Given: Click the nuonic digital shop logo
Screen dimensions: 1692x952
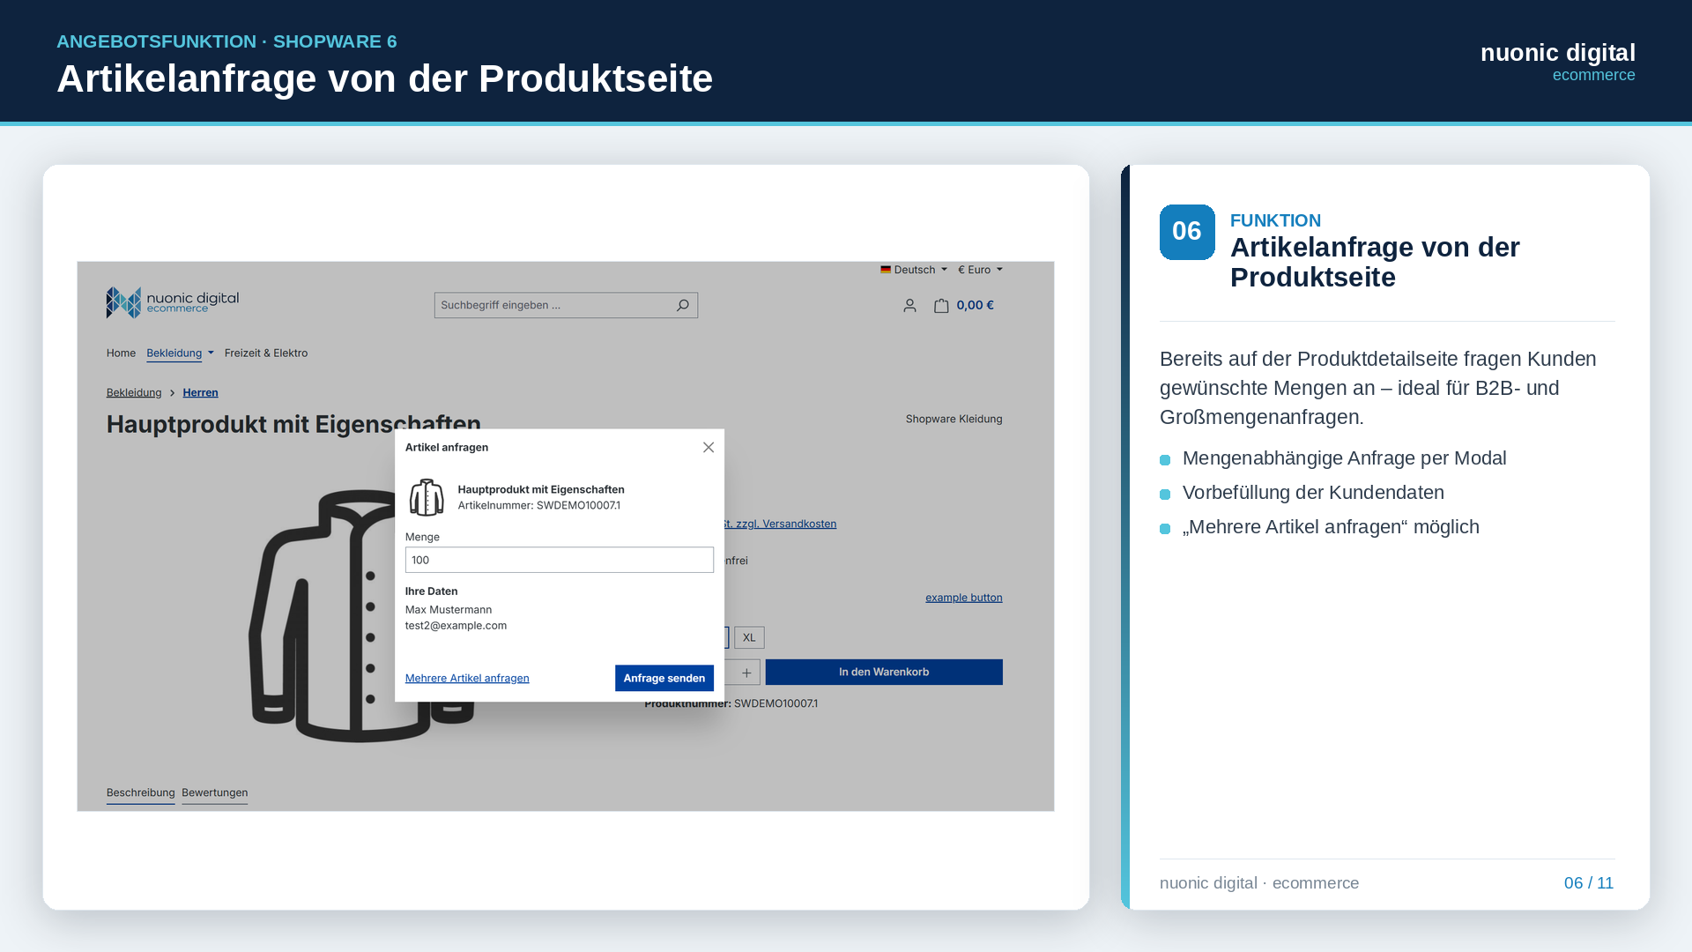Looking at the screenshot, I should [173, 302].
